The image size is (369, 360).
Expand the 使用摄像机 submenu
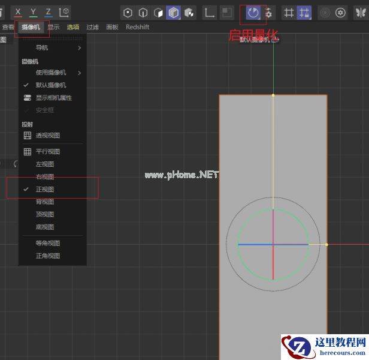click(51, 73)
